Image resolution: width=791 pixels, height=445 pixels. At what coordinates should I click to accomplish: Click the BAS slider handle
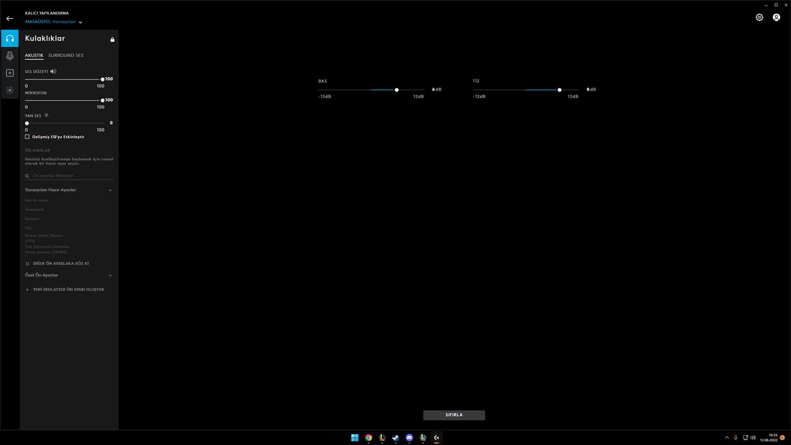(x=396, y=90)
